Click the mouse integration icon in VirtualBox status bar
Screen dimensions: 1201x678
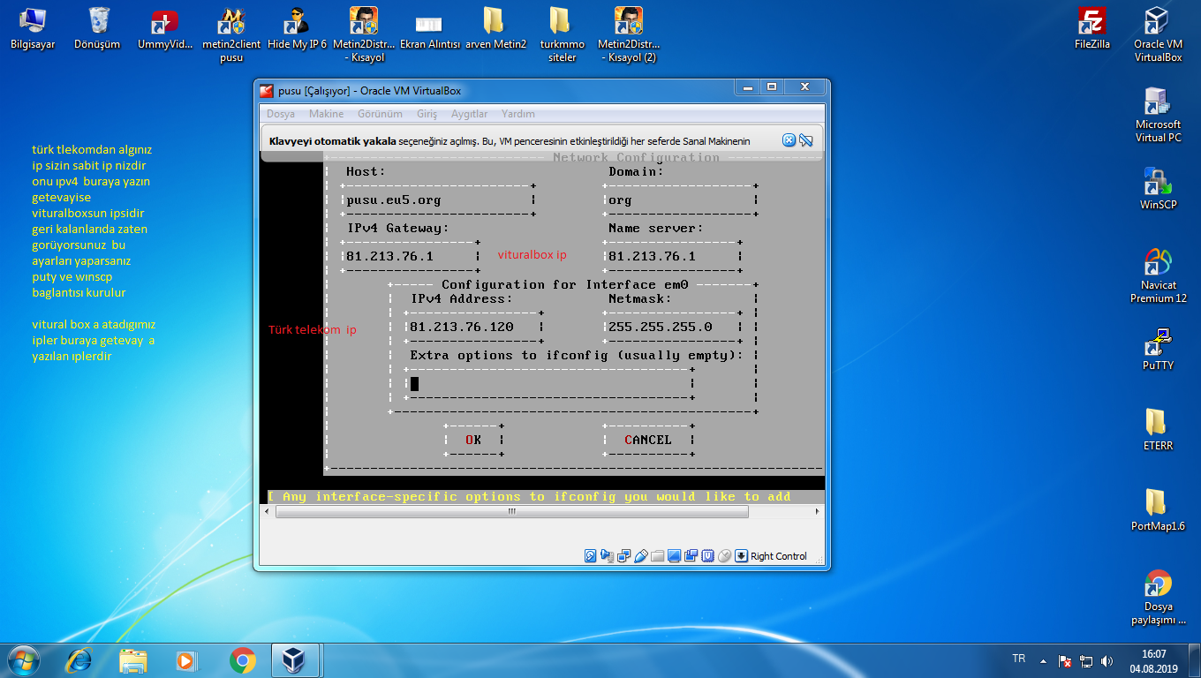724,555
